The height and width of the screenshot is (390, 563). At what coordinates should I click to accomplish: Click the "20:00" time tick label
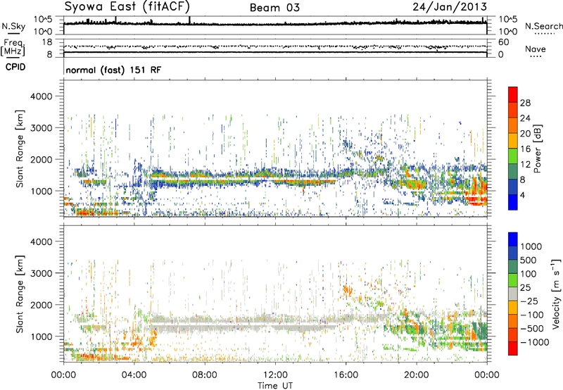417,375
